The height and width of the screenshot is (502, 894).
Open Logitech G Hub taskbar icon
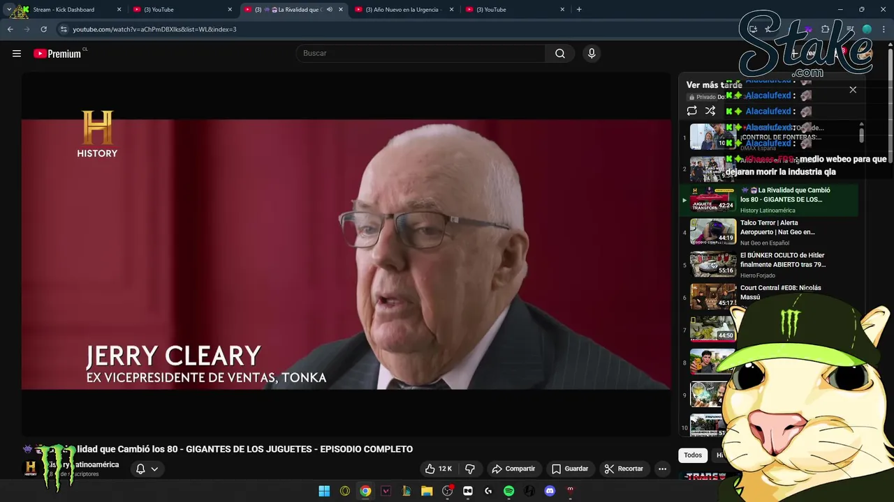[488, 491]
